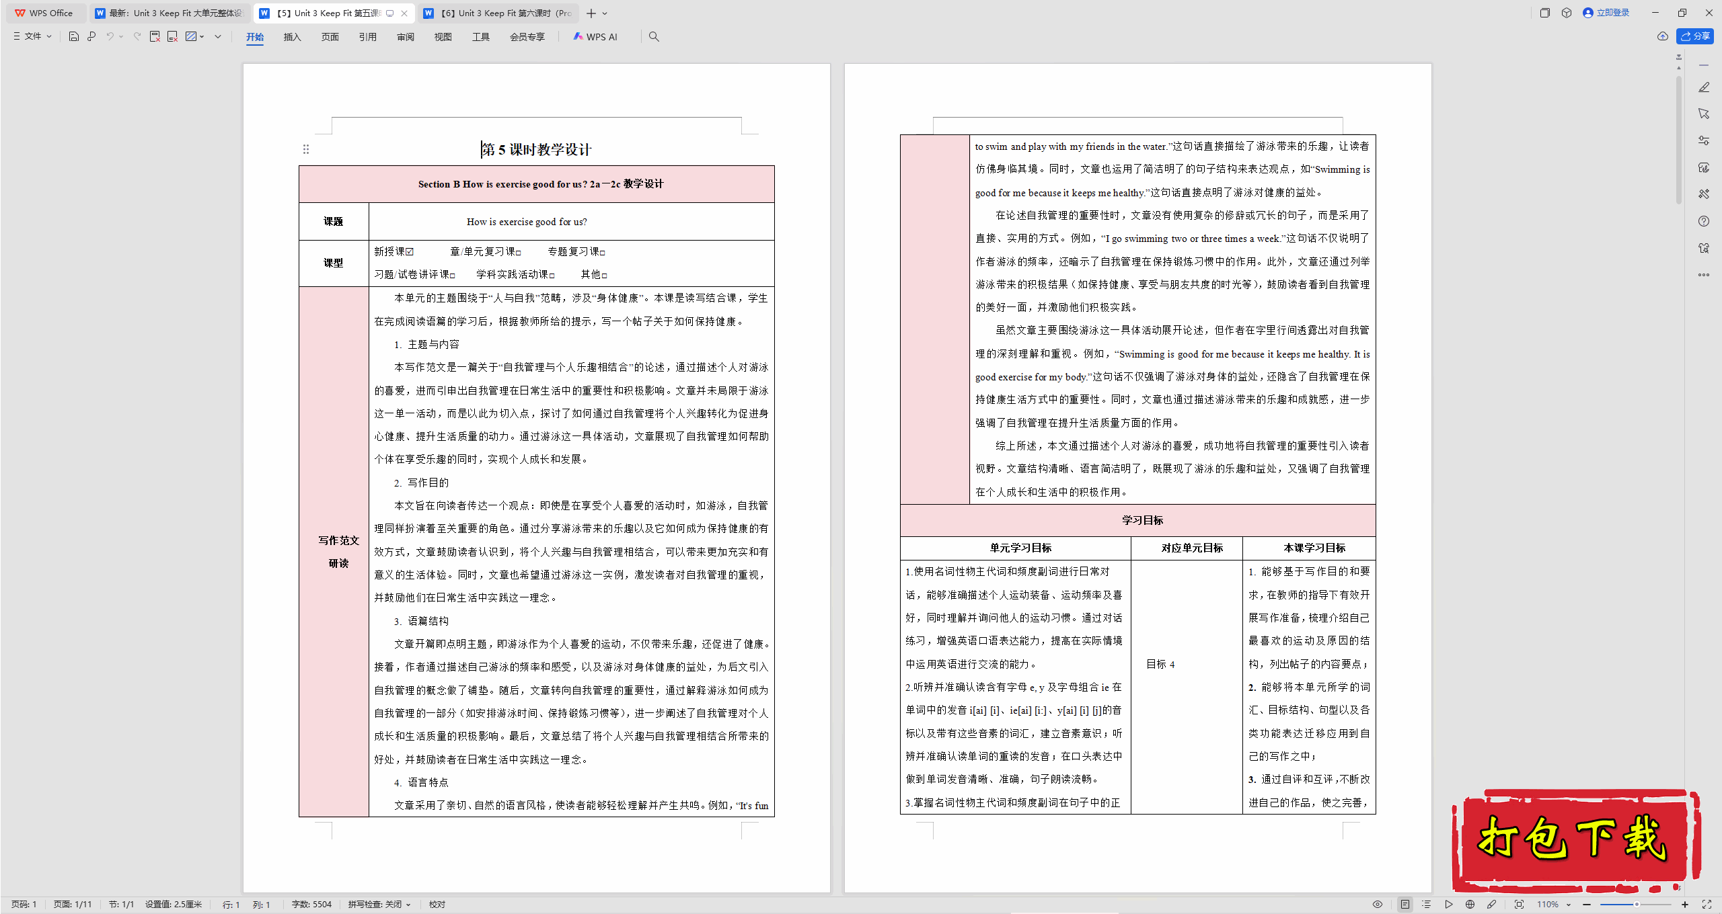The width and height of the screenshot is (1722, 914).
Task: Open the search magnifier icon
Action: 654,36
